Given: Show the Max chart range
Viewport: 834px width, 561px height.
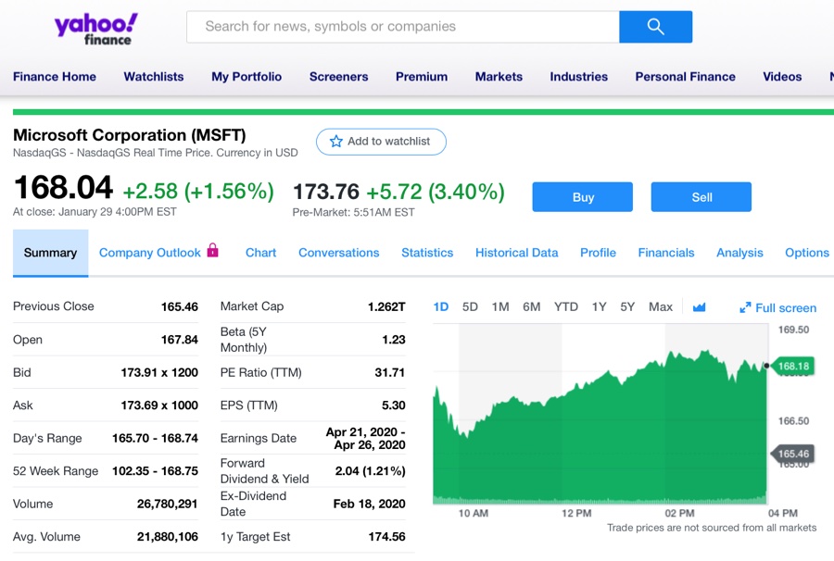Looking at the screenshot, I should tap(661, 307).
